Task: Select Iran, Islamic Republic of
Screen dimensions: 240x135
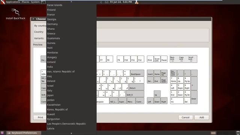Action: pos(71,72)
